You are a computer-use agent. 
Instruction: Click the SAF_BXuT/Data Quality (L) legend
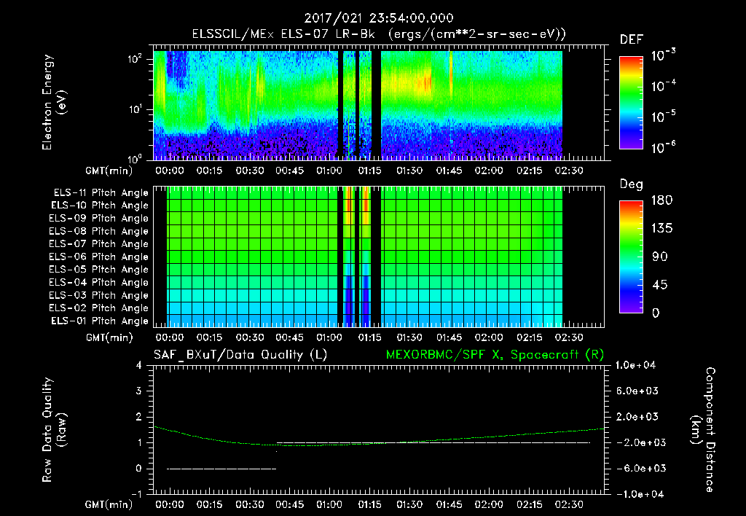(x=240, y=355)
